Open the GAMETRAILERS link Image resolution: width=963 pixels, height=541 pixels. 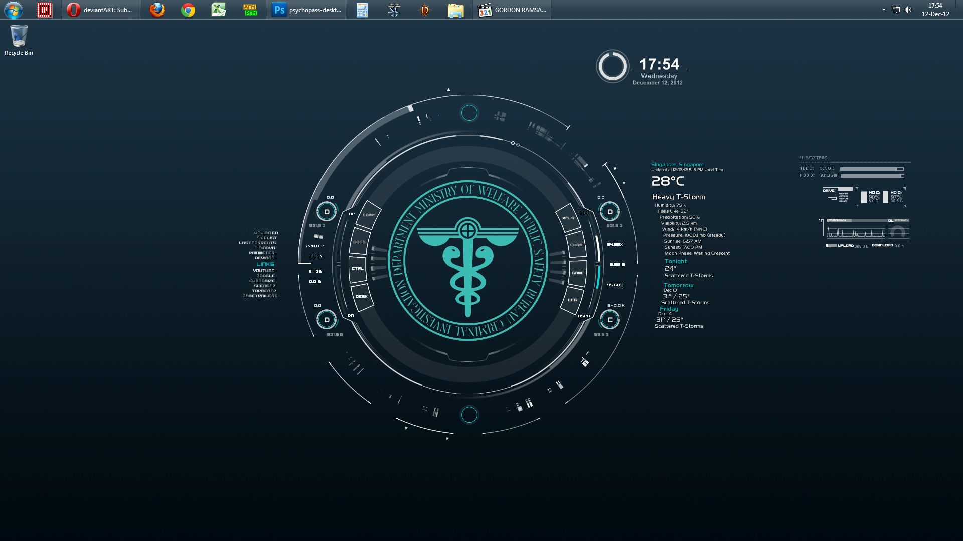click(x=260, y=296)
